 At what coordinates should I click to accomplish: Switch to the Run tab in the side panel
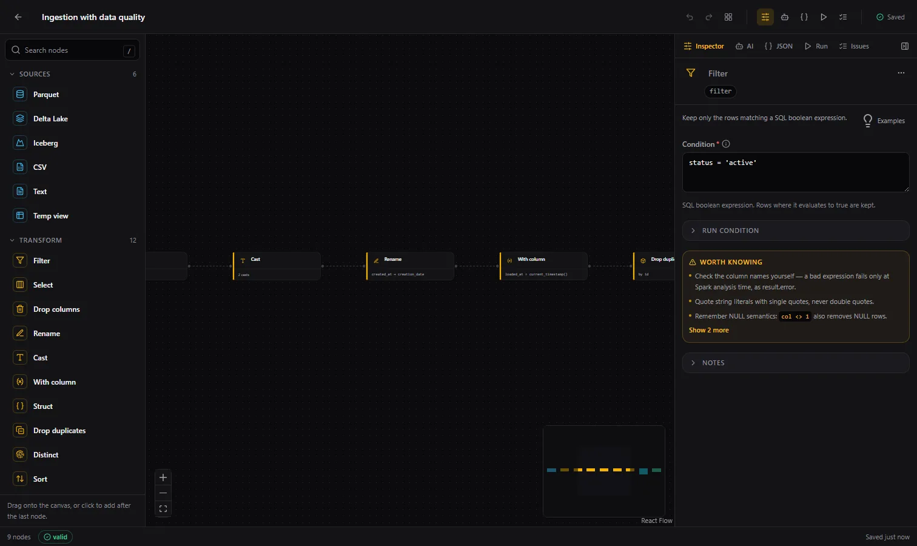pos(816,46)
